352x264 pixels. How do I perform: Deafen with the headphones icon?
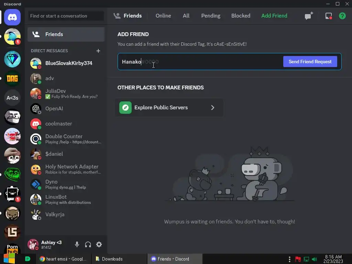pyautogui.click(x=88, y=244)
